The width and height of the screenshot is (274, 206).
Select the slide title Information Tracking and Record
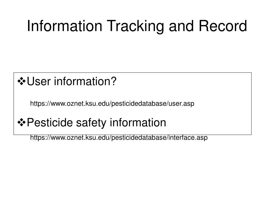[137, 26]
